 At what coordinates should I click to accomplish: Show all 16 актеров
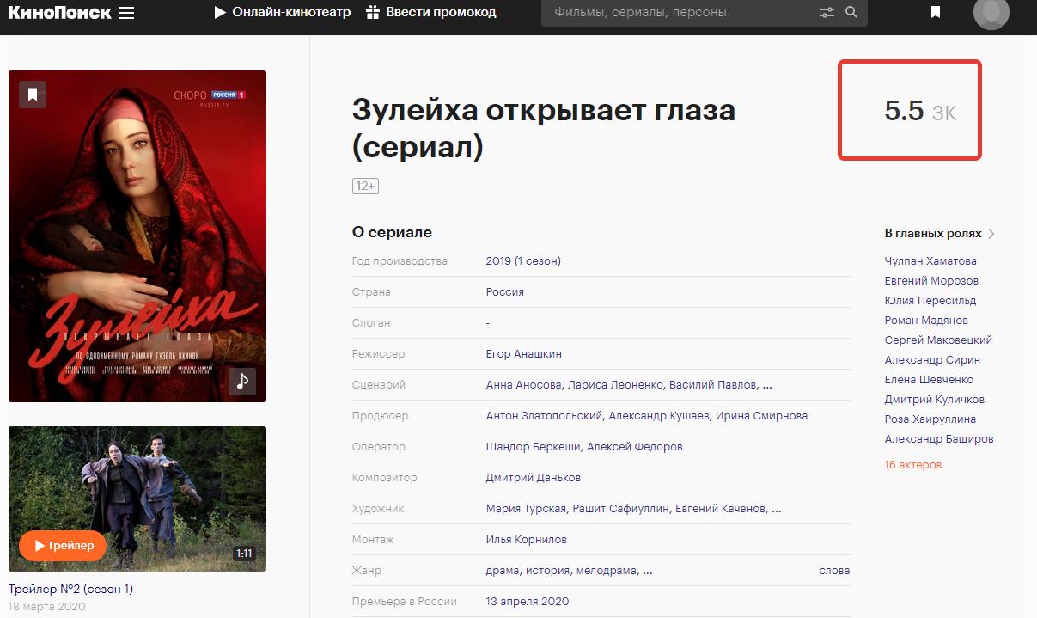[913, 464]
